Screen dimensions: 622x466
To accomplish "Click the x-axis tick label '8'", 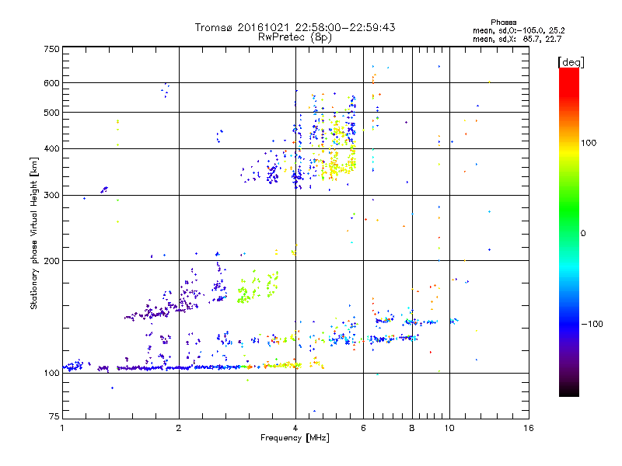I will (412, 428).
